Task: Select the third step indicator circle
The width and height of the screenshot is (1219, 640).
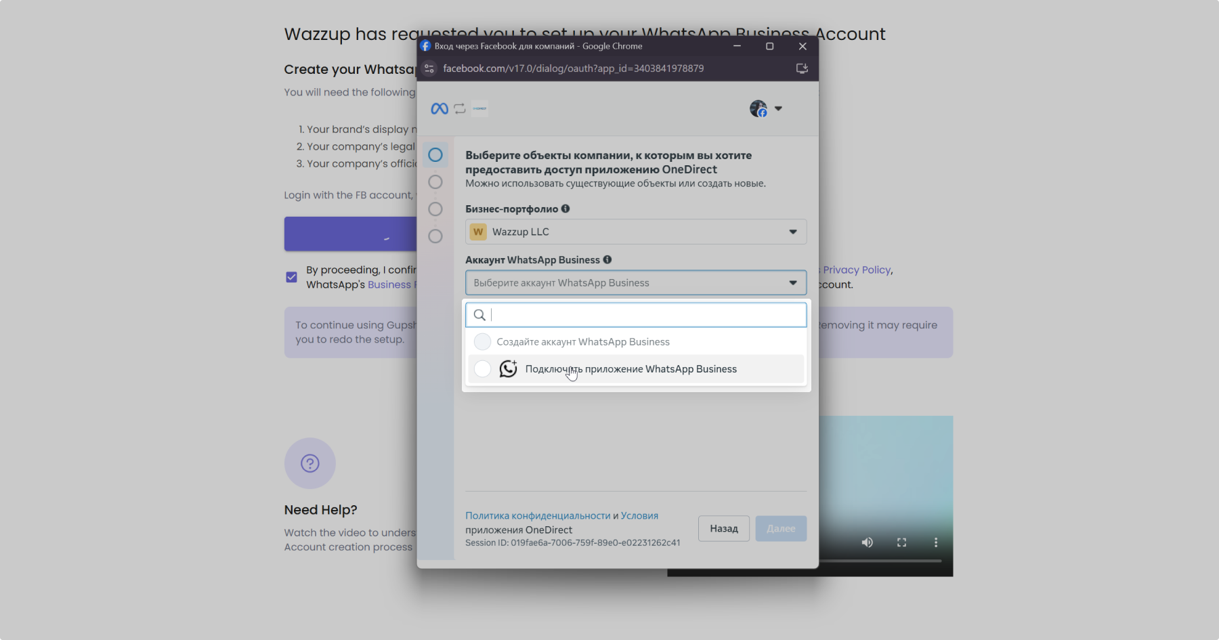Action: tap(435, 209)
